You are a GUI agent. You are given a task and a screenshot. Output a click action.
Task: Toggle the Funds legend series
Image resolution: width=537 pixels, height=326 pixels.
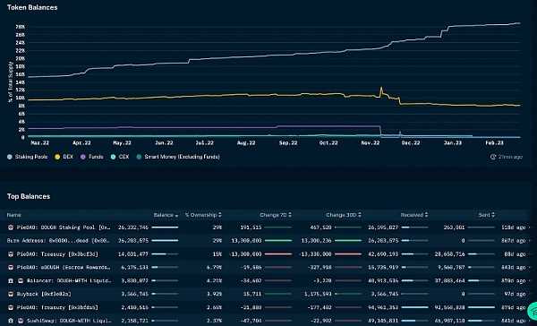[x=92, y=157]
